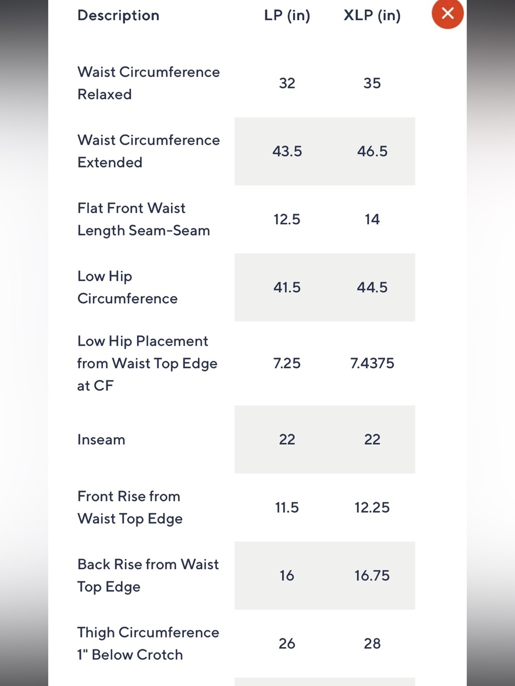
Task: Select the 7.4375 low hip placement value
Action: [x=372, y=363]
